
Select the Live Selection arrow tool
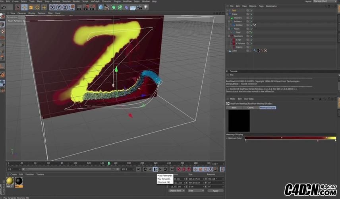(18, 8)
